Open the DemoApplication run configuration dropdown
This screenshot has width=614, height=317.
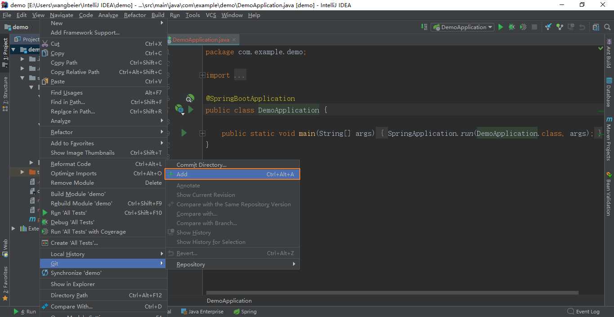pyautogui.click(x=463, y=27)
